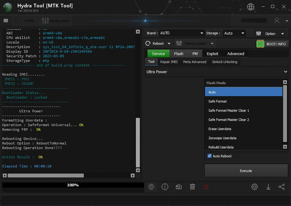Image resolution: width=291 pixels, height=206 pixels.
Task: Select Zerowipe Userdata flash mode
Action: tap(244, 138)
